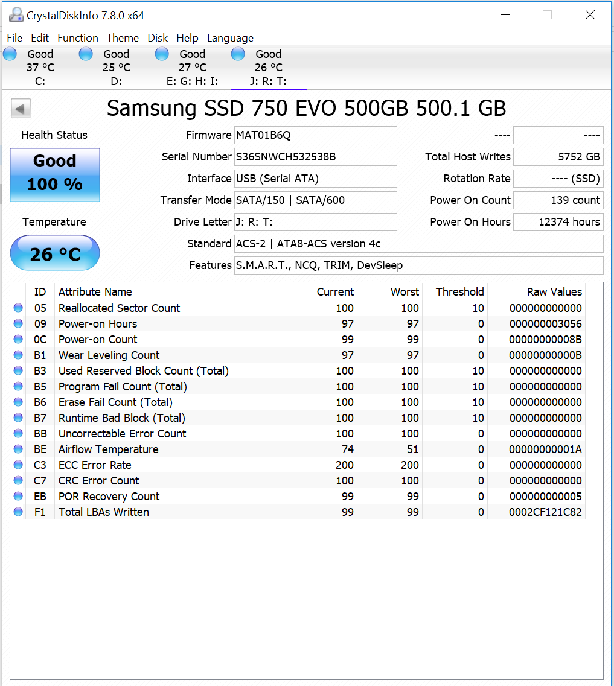Click the status dot for Reallocated Sector Count
This screenshot has width=614, height=686.
point(18,308)
